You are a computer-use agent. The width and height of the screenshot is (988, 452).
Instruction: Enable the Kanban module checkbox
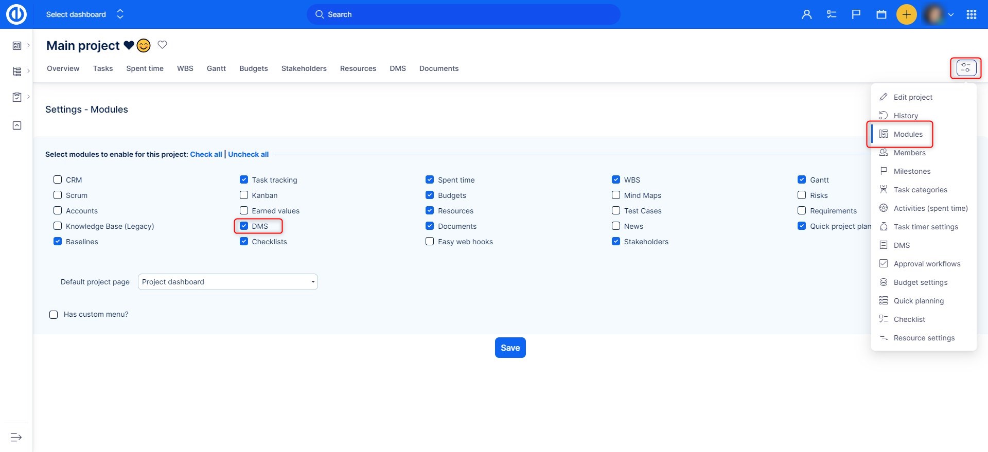pos(244,195)
